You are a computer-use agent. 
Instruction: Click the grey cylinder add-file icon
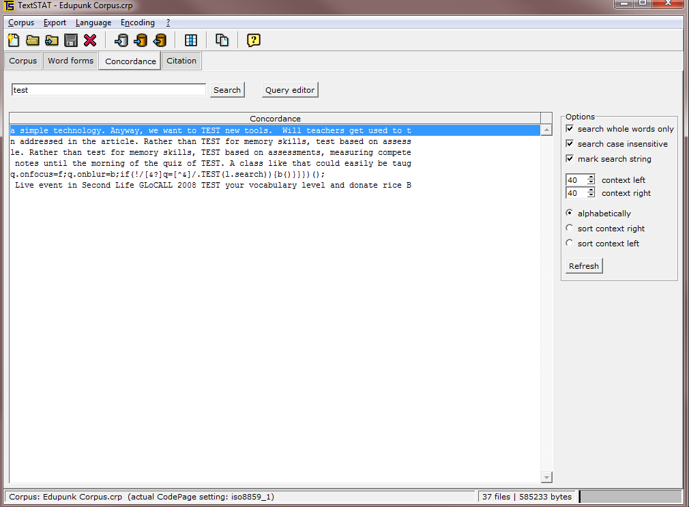point(121,40)
